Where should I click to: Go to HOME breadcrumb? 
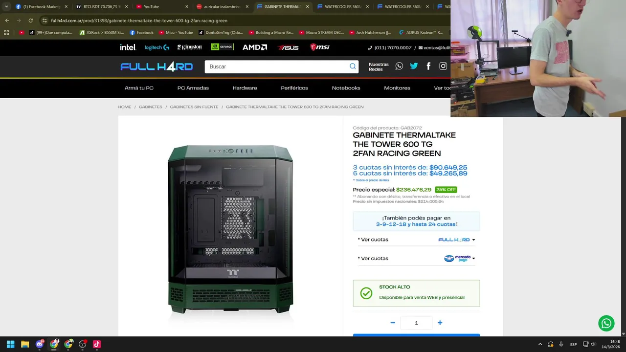click(125, 107)
